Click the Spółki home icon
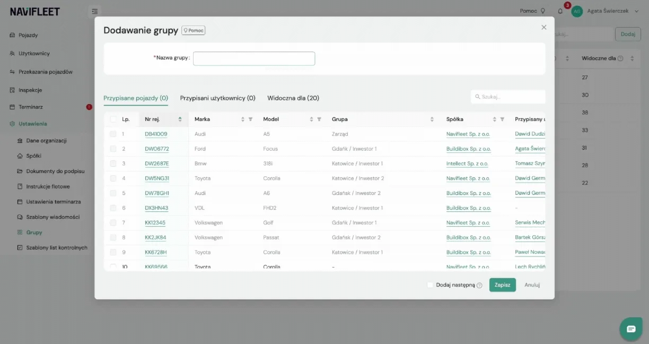 click(x=20, y=156)
